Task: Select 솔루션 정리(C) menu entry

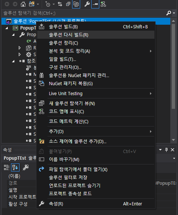Action: [x=96, y=43]
